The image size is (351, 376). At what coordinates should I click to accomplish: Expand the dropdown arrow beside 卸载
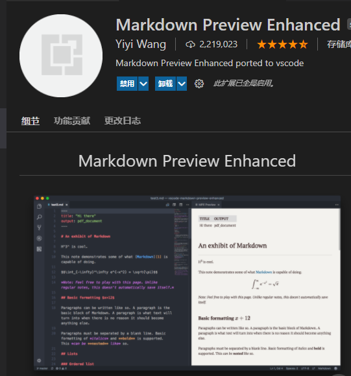click(182, 84)
